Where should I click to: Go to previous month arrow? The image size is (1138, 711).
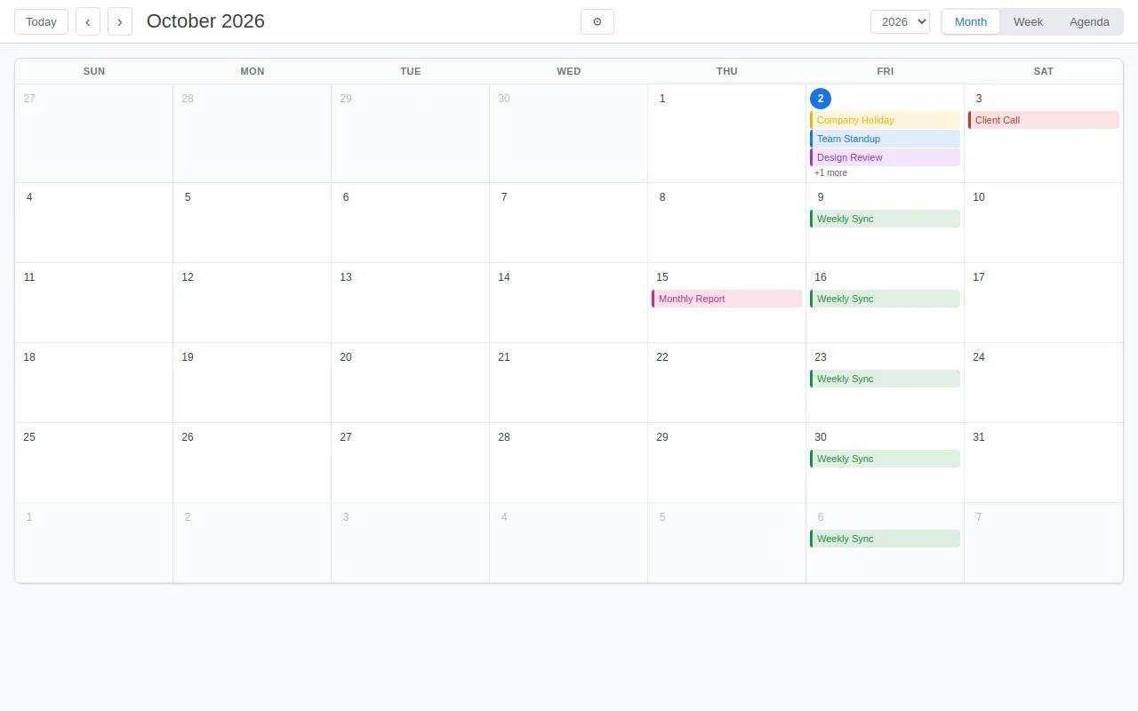(x=88, y=21)
